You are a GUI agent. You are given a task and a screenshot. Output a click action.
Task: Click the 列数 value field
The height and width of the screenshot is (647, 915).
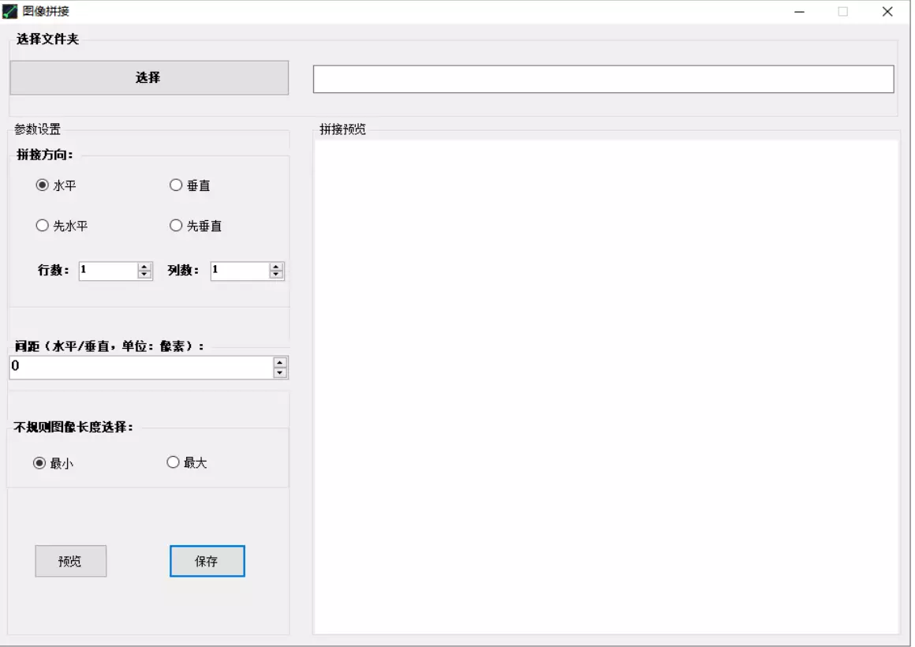240,271
